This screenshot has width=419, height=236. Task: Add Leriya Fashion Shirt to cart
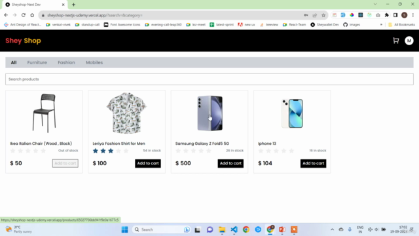coord(148,163)
